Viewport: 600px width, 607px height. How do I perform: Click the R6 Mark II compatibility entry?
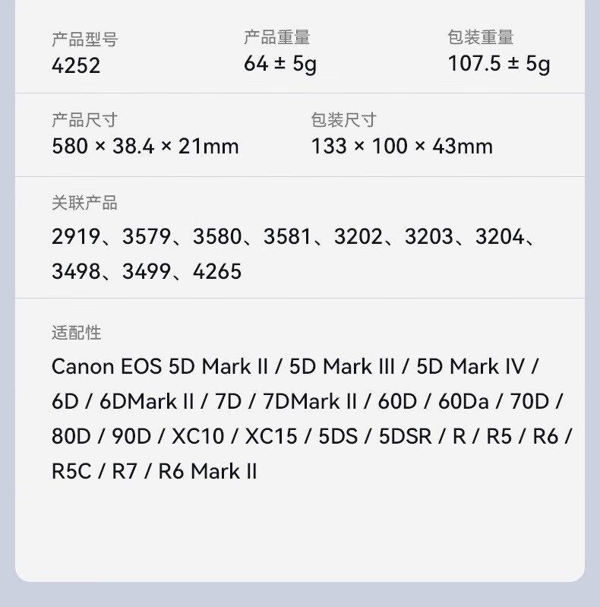207,471
